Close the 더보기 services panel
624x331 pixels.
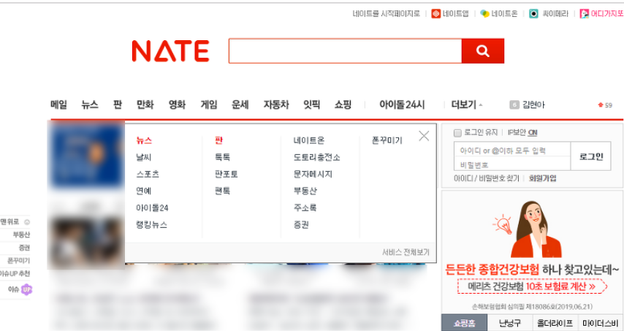(424, 136)
